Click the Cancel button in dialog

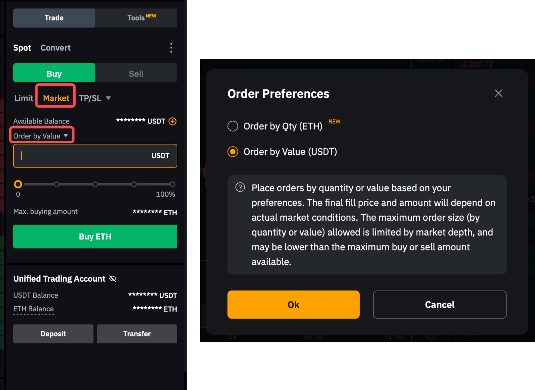tap(439, 304)
